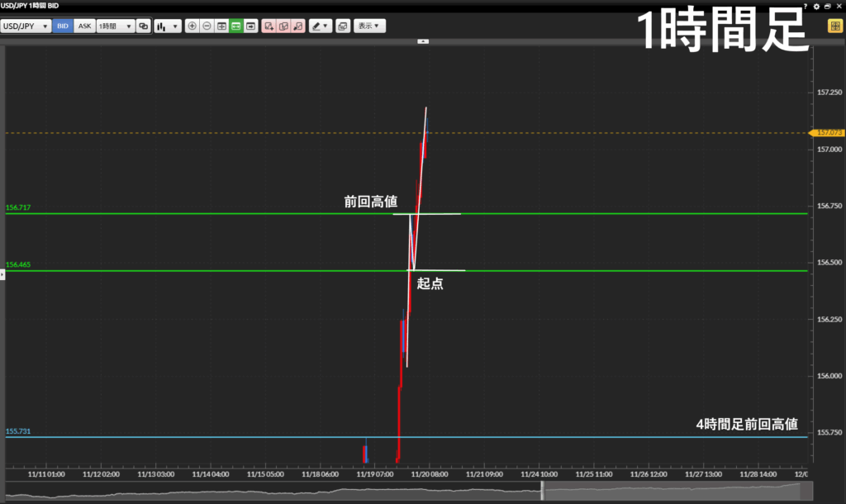Open settings with the gear icon

tap(816, 6)
